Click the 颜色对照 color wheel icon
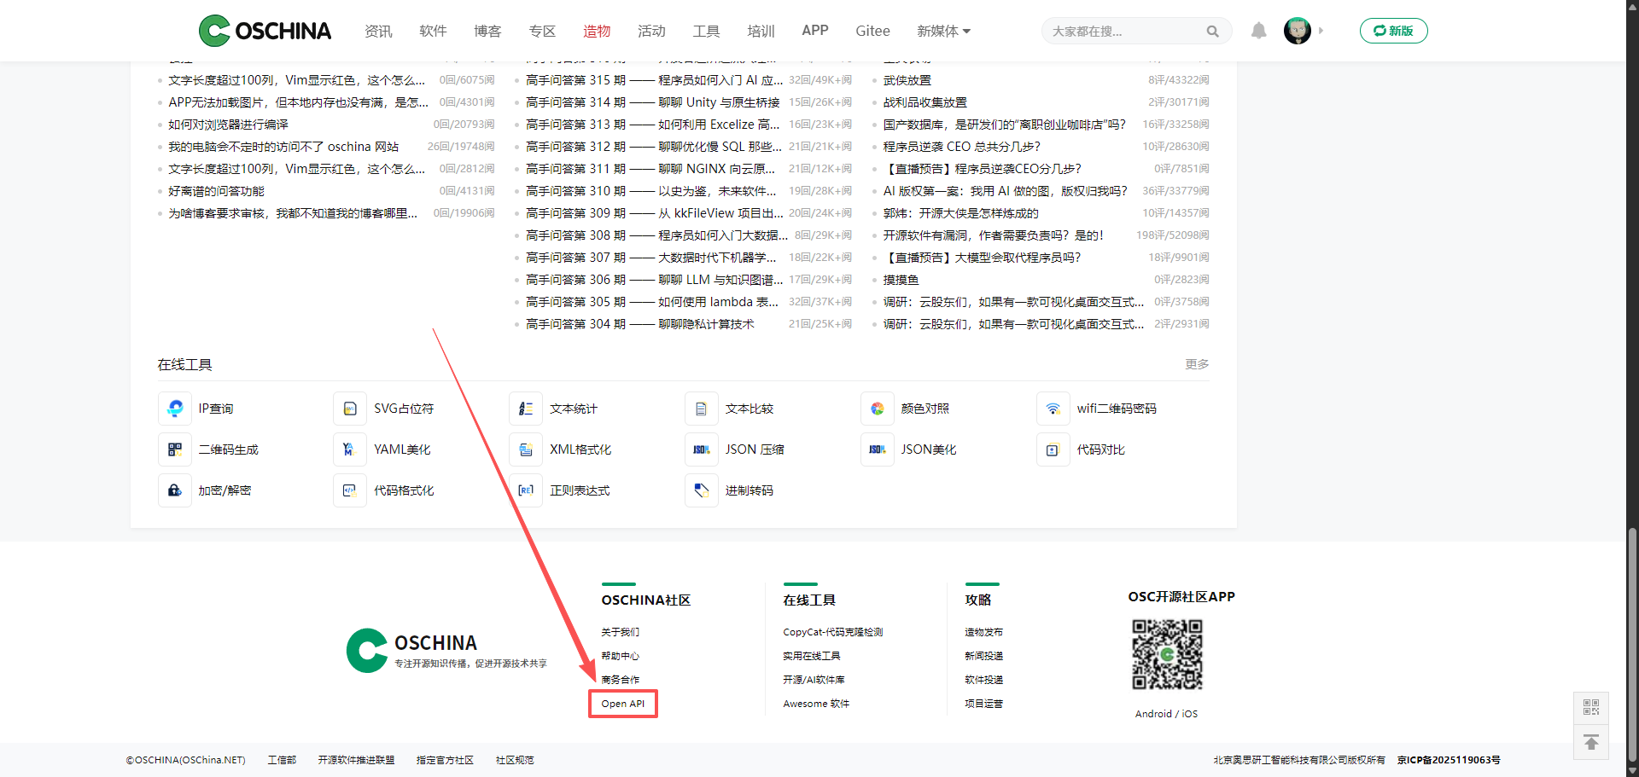The width and height of the screenshot is (1639, 777). [x=877, y=409]
